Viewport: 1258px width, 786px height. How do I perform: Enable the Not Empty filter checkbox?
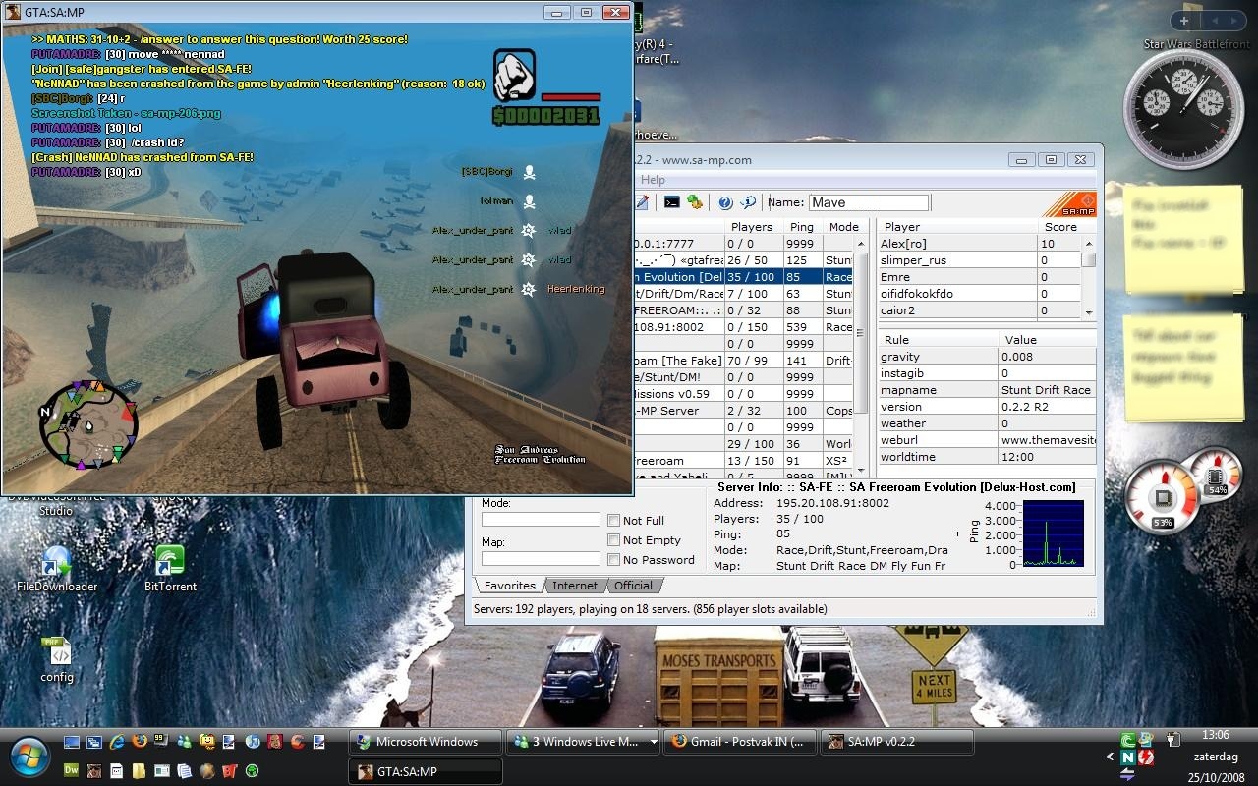click(613, 540)
